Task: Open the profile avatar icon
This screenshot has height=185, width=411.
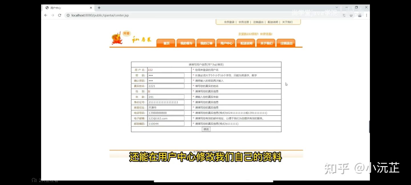Action: tap(360, 15)
